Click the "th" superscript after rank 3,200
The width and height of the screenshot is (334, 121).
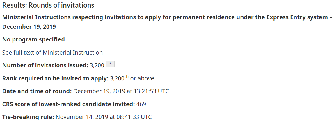pos(126,77)
